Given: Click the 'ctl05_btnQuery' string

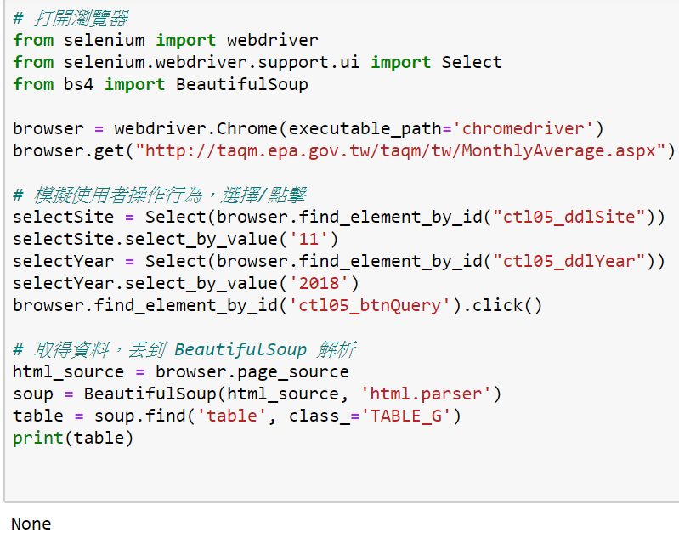Looking at the screenshot, I should coord(370,305).
